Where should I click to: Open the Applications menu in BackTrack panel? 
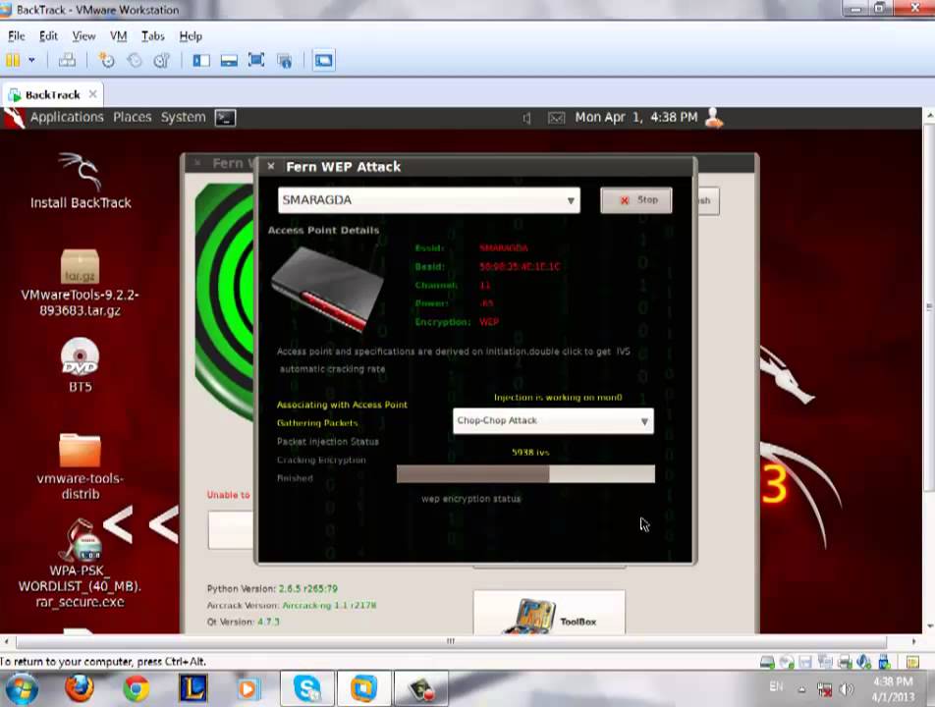(x=67, y=118)
